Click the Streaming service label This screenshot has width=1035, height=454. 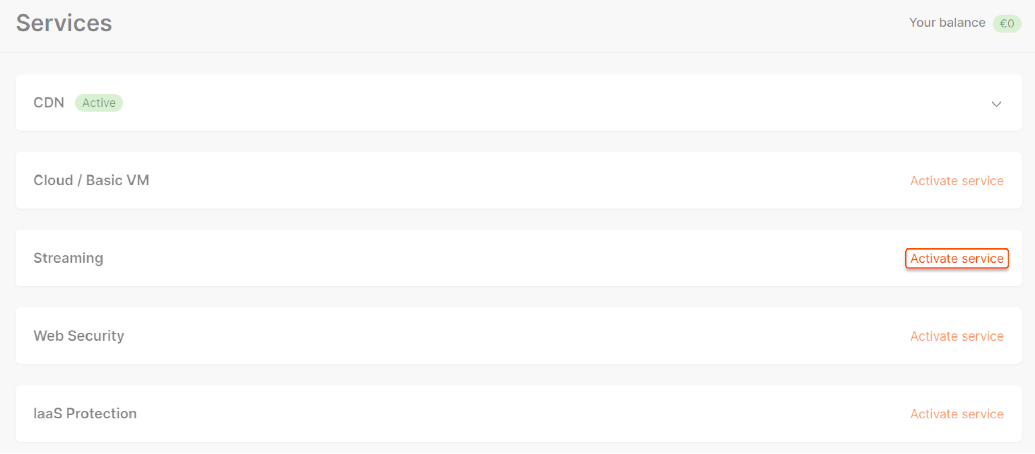(x=68, y=258)
